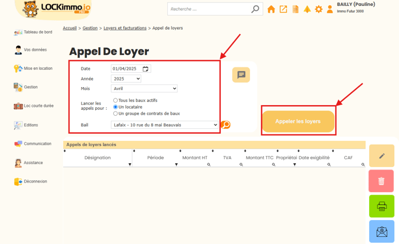Click the green printer button
399x244 pixels.
pos(382,206)
